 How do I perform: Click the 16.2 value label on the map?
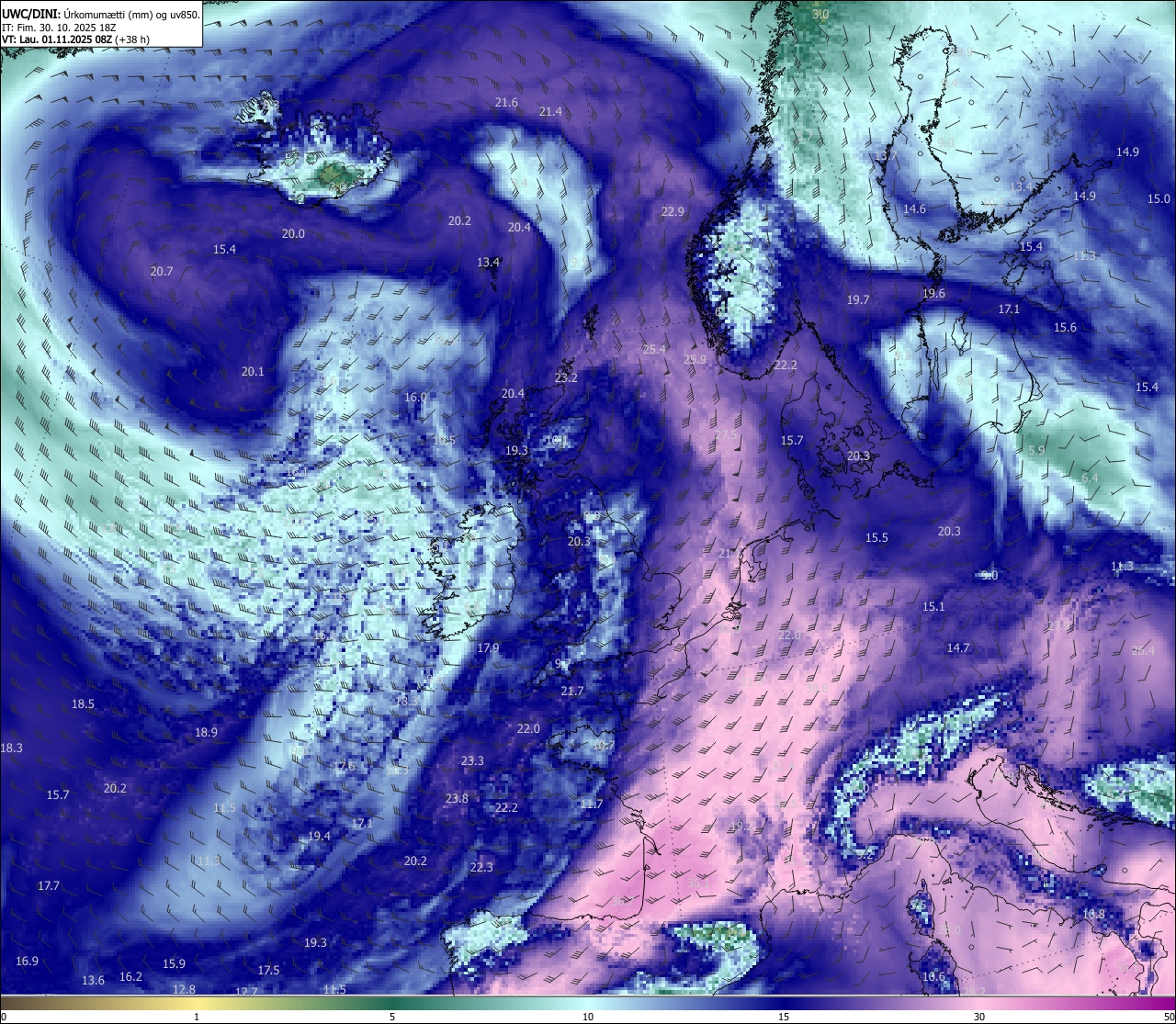[130, 977]
